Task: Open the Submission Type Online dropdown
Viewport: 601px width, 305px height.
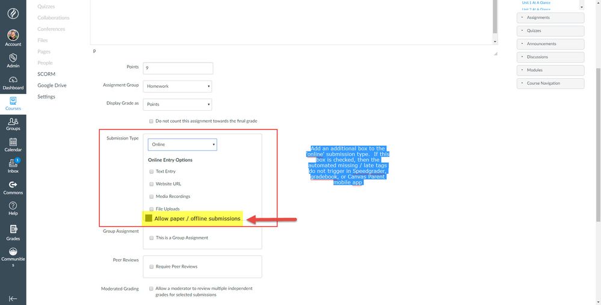Action: pyautogui.click(x=182, y=144)
